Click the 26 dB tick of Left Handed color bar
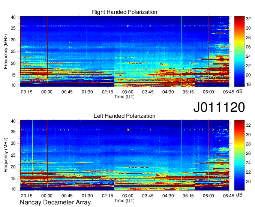This screenshot has width=255, height=207. coord(248,153)
